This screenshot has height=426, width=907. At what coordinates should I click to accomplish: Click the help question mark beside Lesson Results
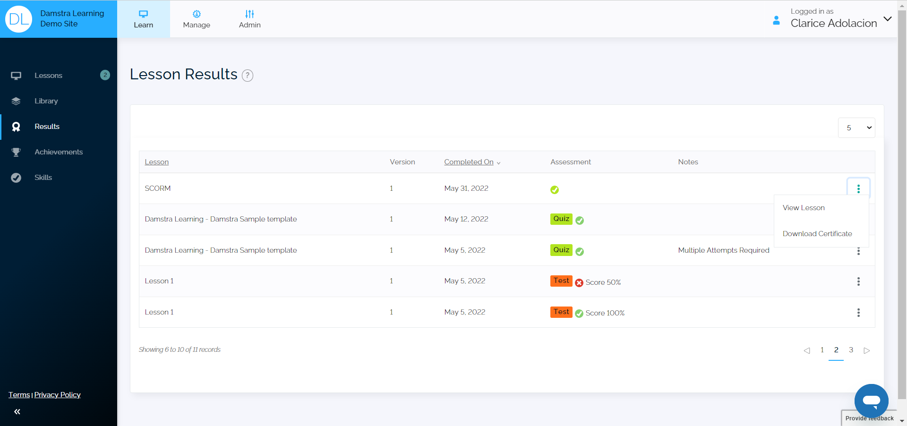pyautogui.click(x=248, y=76)
